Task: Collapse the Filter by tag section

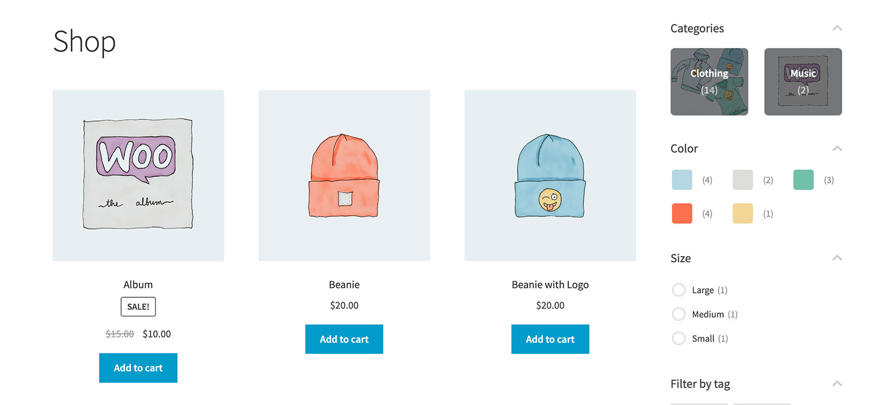Action: click(x=837, y=384)
